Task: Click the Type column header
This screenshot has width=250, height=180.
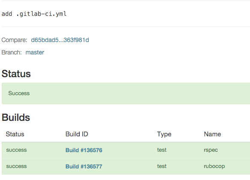Action: tap(164, 134)
